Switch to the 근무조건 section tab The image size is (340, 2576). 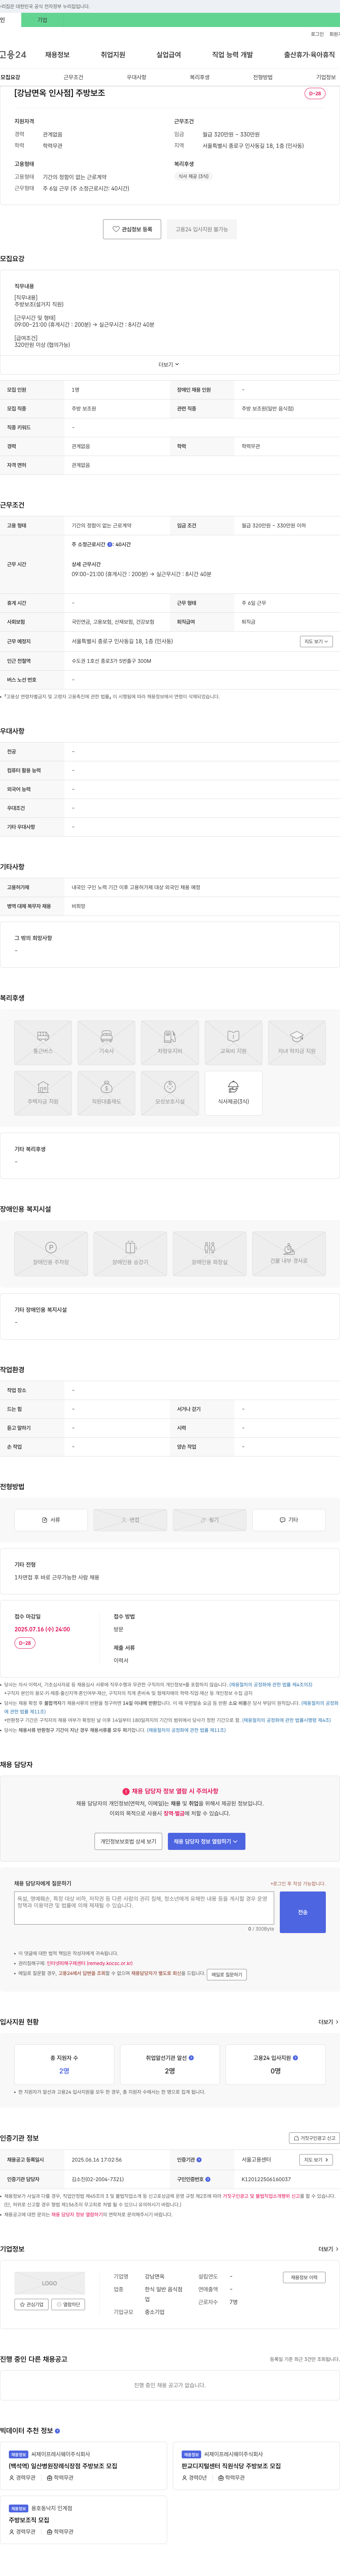[x=73, y=77]
